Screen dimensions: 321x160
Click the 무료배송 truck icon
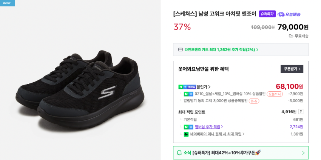click(291, 36)
